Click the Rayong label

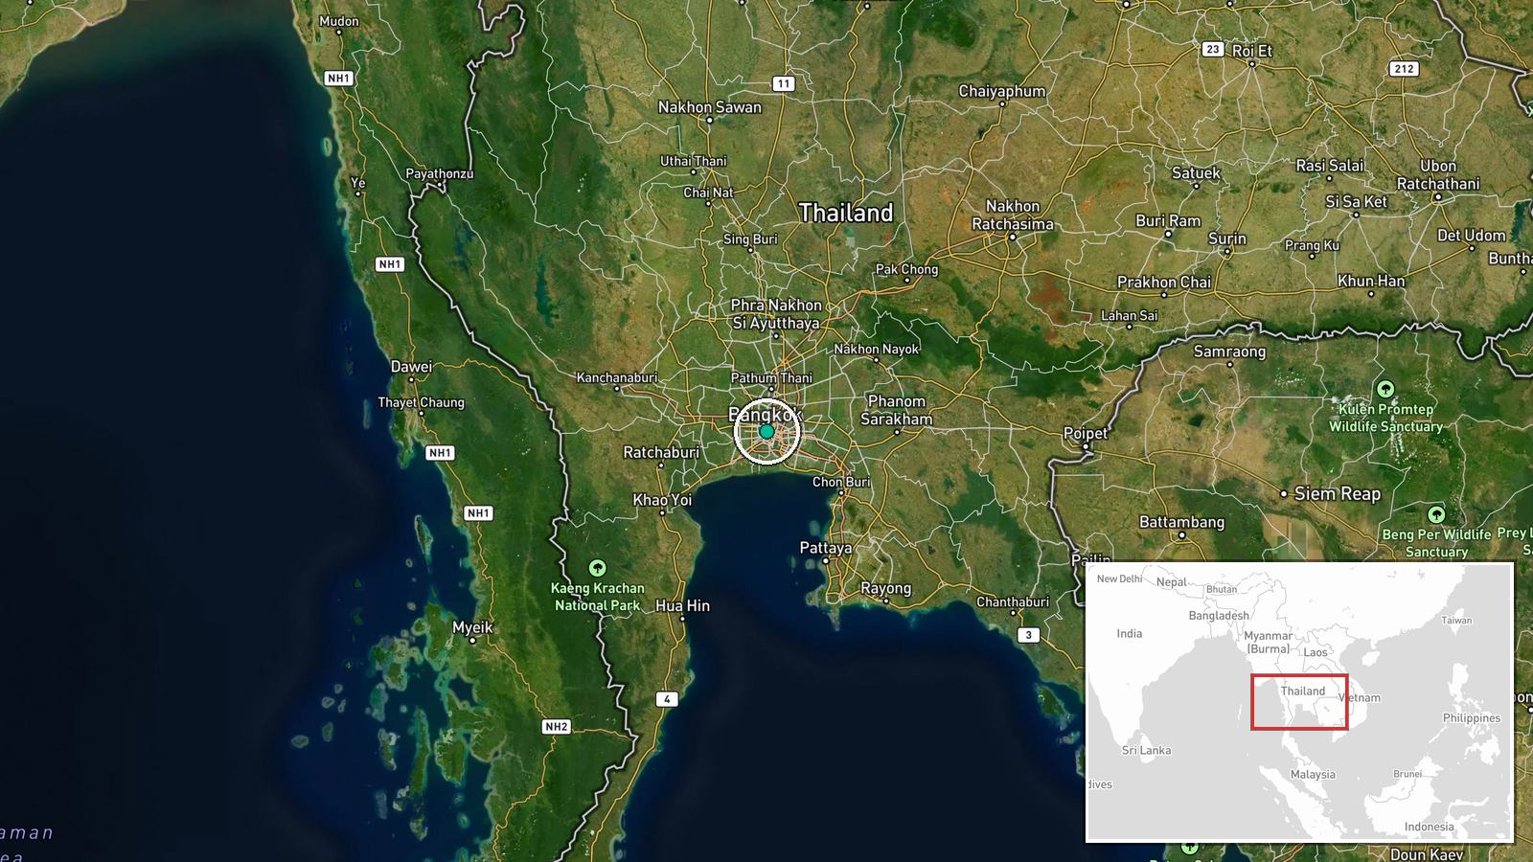[x=886, y=588]
